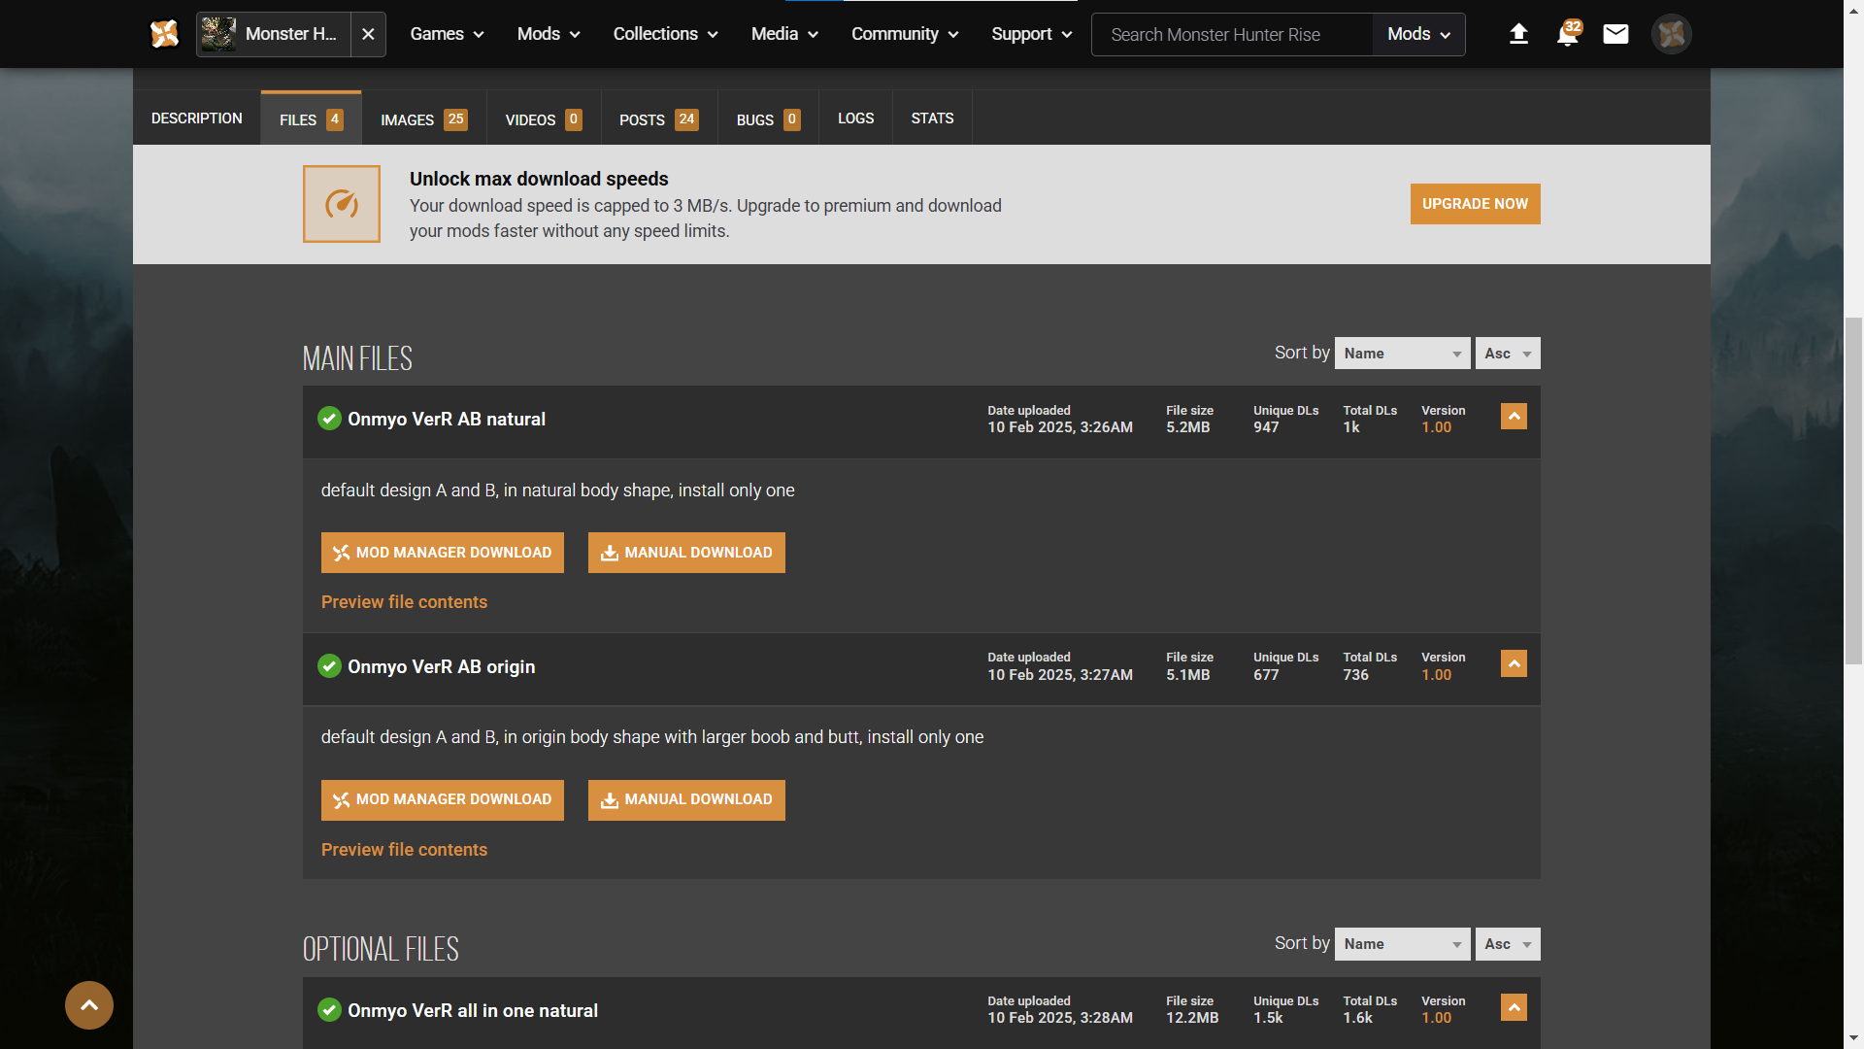Image resolution: width=1864 pixels, height=1049 pixels.
Task: Open notifications bell with 32 badge
Action: pyautogui.click(x=1568, y=34)
